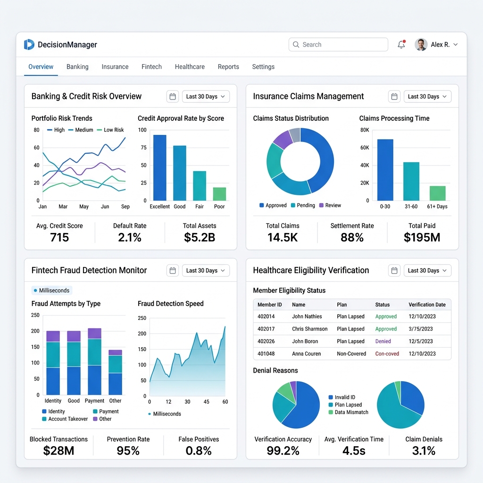Sort by Name column header

pos(299,305)
